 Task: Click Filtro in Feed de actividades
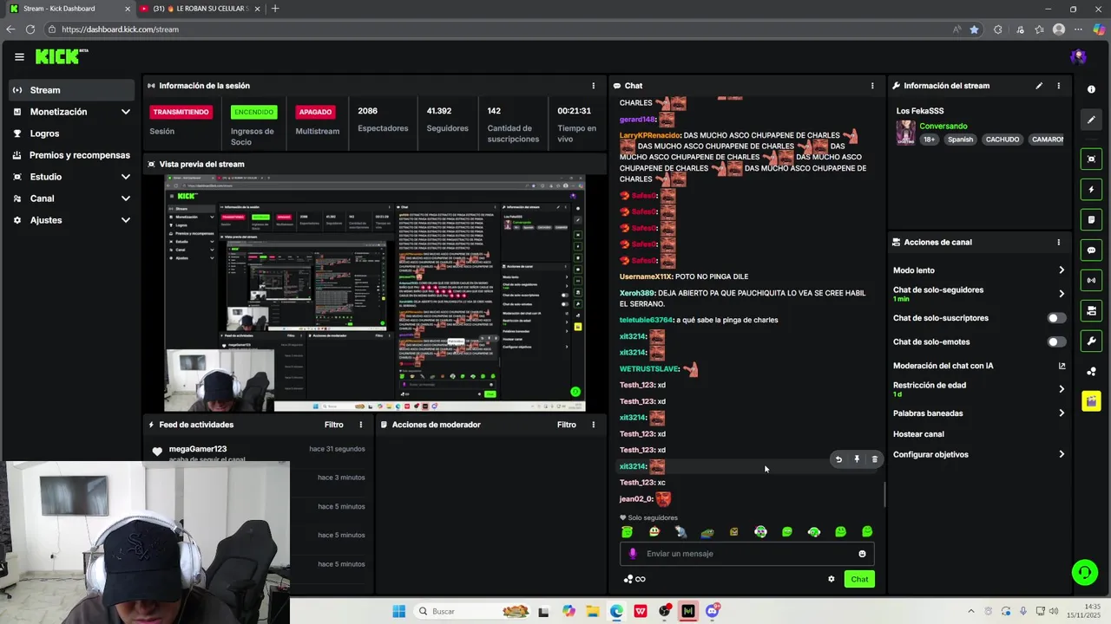[333, 425]
